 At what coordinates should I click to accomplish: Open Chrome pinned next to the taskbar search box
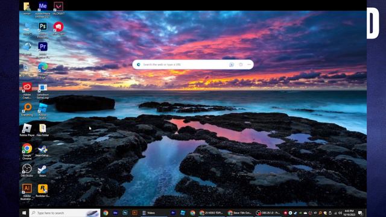coord(106,213)
